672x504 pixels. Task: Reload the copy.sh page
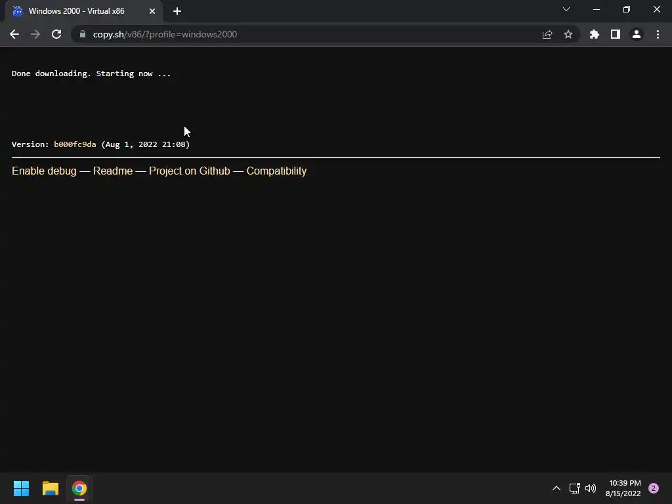click(x=56, y=34)
